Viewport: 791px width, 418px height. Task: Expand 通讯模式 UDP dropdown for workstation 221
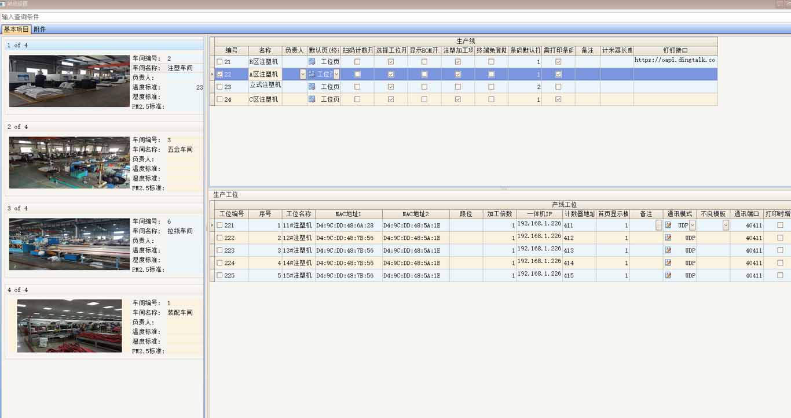click(x=693, y=225)
